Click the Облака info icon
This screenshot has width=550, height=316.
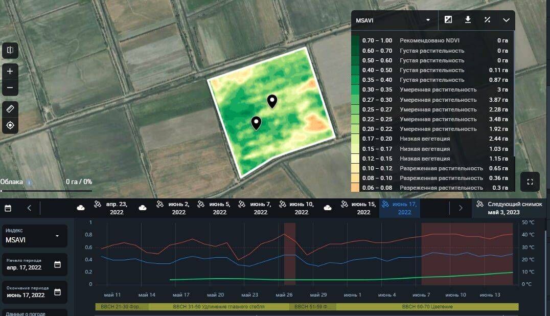(30, 183)
